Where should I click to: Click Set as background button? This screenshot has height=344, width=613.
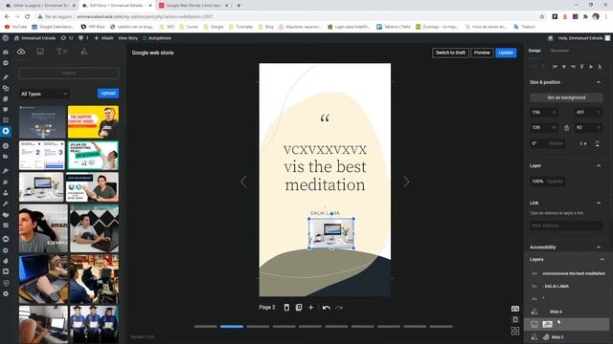566,97
